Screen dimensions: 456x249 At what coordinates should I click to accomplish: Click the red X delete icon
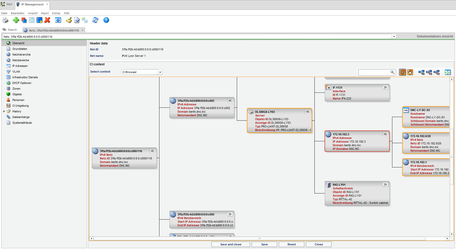coord(47,20)
